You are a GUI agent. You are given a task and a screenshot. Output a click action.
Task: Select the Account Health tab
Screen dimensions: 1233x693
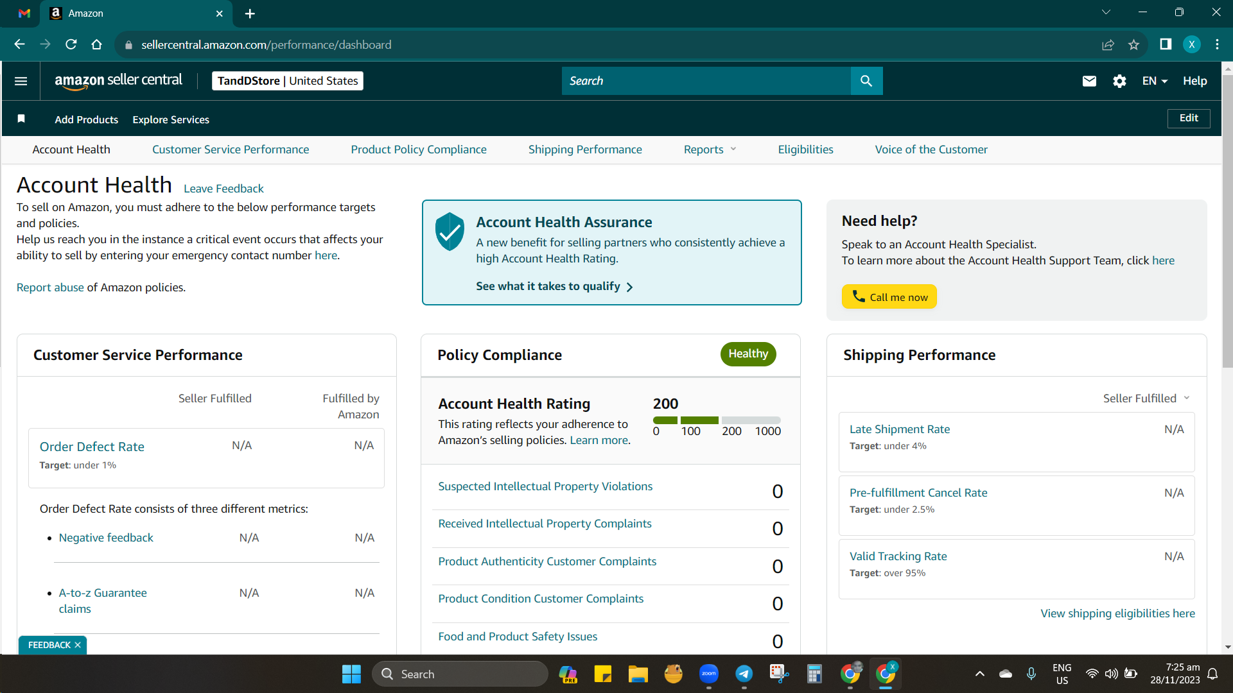[x=71, y=150]
